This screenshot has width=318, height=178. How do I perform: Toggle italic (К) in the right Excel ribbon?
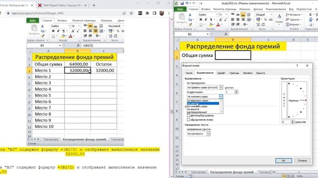coord(206,20)
